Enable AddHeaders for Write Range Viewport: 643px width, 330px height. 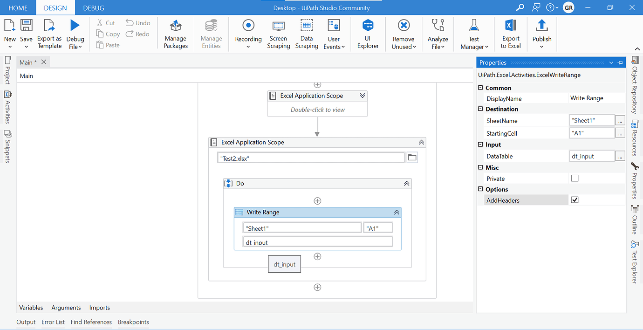575,199
